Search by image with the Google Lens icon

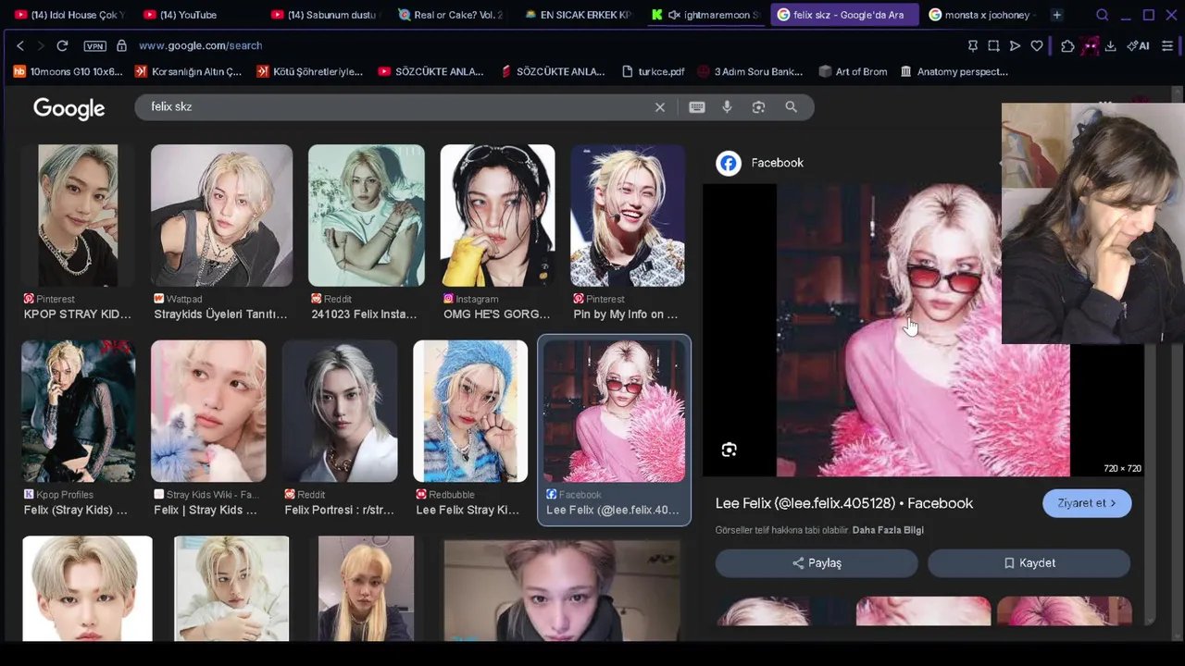(x=758, y=107)
